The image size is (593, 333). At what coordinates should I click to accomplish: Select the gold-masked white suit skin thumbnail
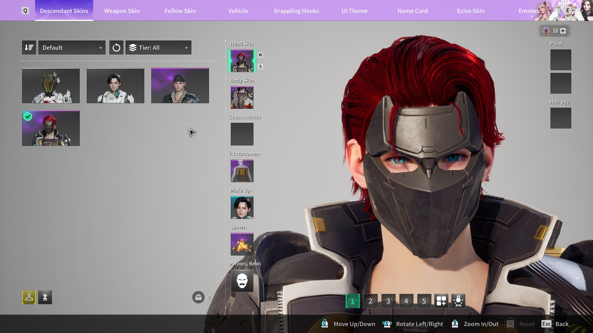click(51, 86)
